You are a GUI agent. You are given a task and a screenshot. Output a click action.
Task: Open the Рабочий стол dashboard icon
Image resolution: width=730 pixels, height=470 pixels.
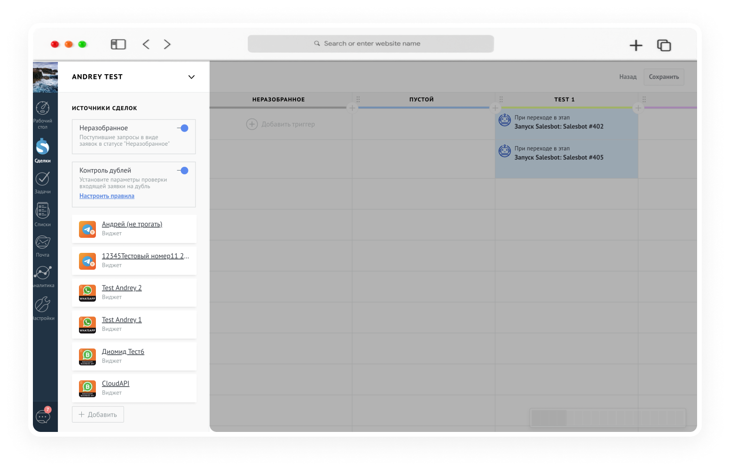pos(42,108)
